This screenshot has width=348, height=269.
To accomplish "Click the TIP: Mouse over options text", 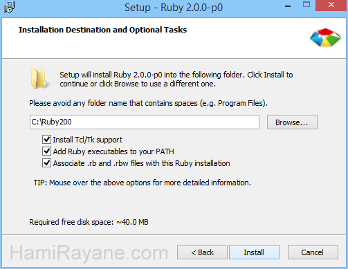I will (x=143, y=183).
